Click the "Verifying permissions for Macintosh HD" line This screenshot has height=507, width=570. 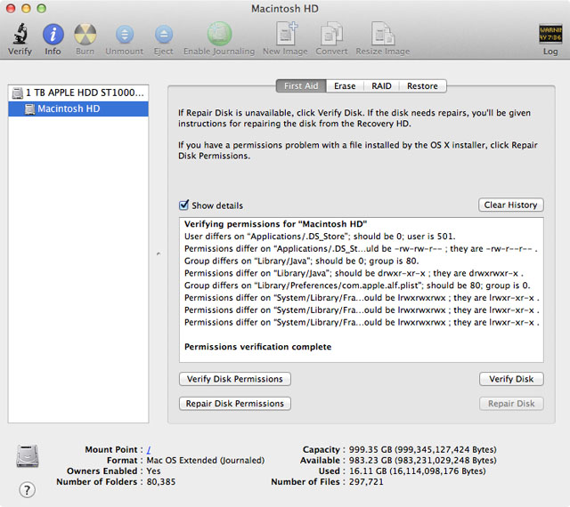(x=275, y=224)
